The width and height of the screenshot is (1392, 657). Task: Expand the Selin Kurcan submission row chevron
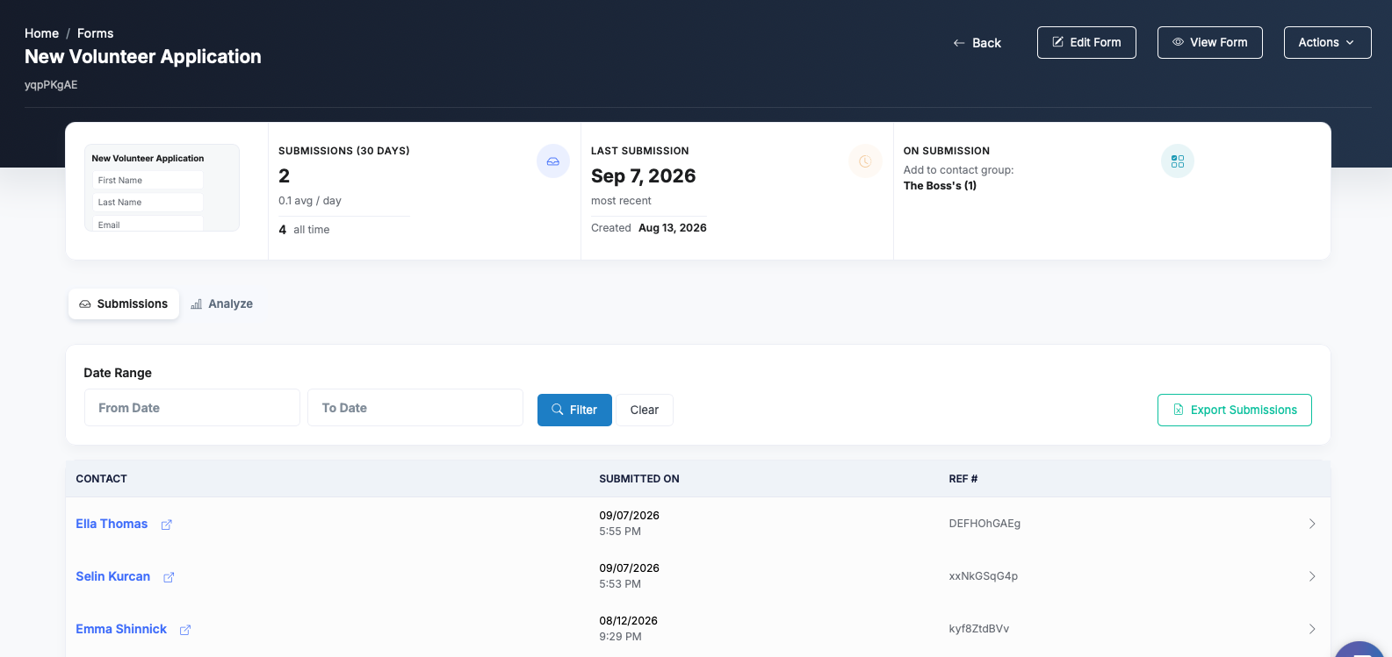pos(1312,576)
